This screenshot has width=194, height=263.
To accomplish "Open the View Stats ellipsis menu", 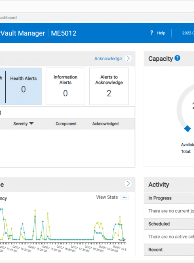I will tap(124, 197).
